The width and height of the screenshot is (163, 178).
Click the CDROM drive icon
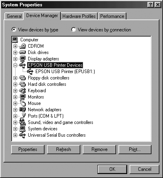tap(23, 46)
